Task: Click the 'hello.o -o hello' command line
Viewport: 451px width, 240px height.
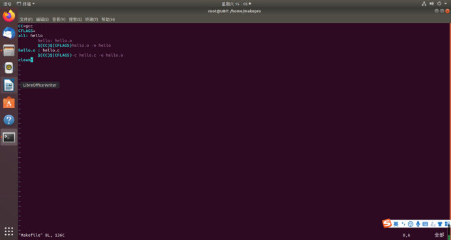Action: 74,46
